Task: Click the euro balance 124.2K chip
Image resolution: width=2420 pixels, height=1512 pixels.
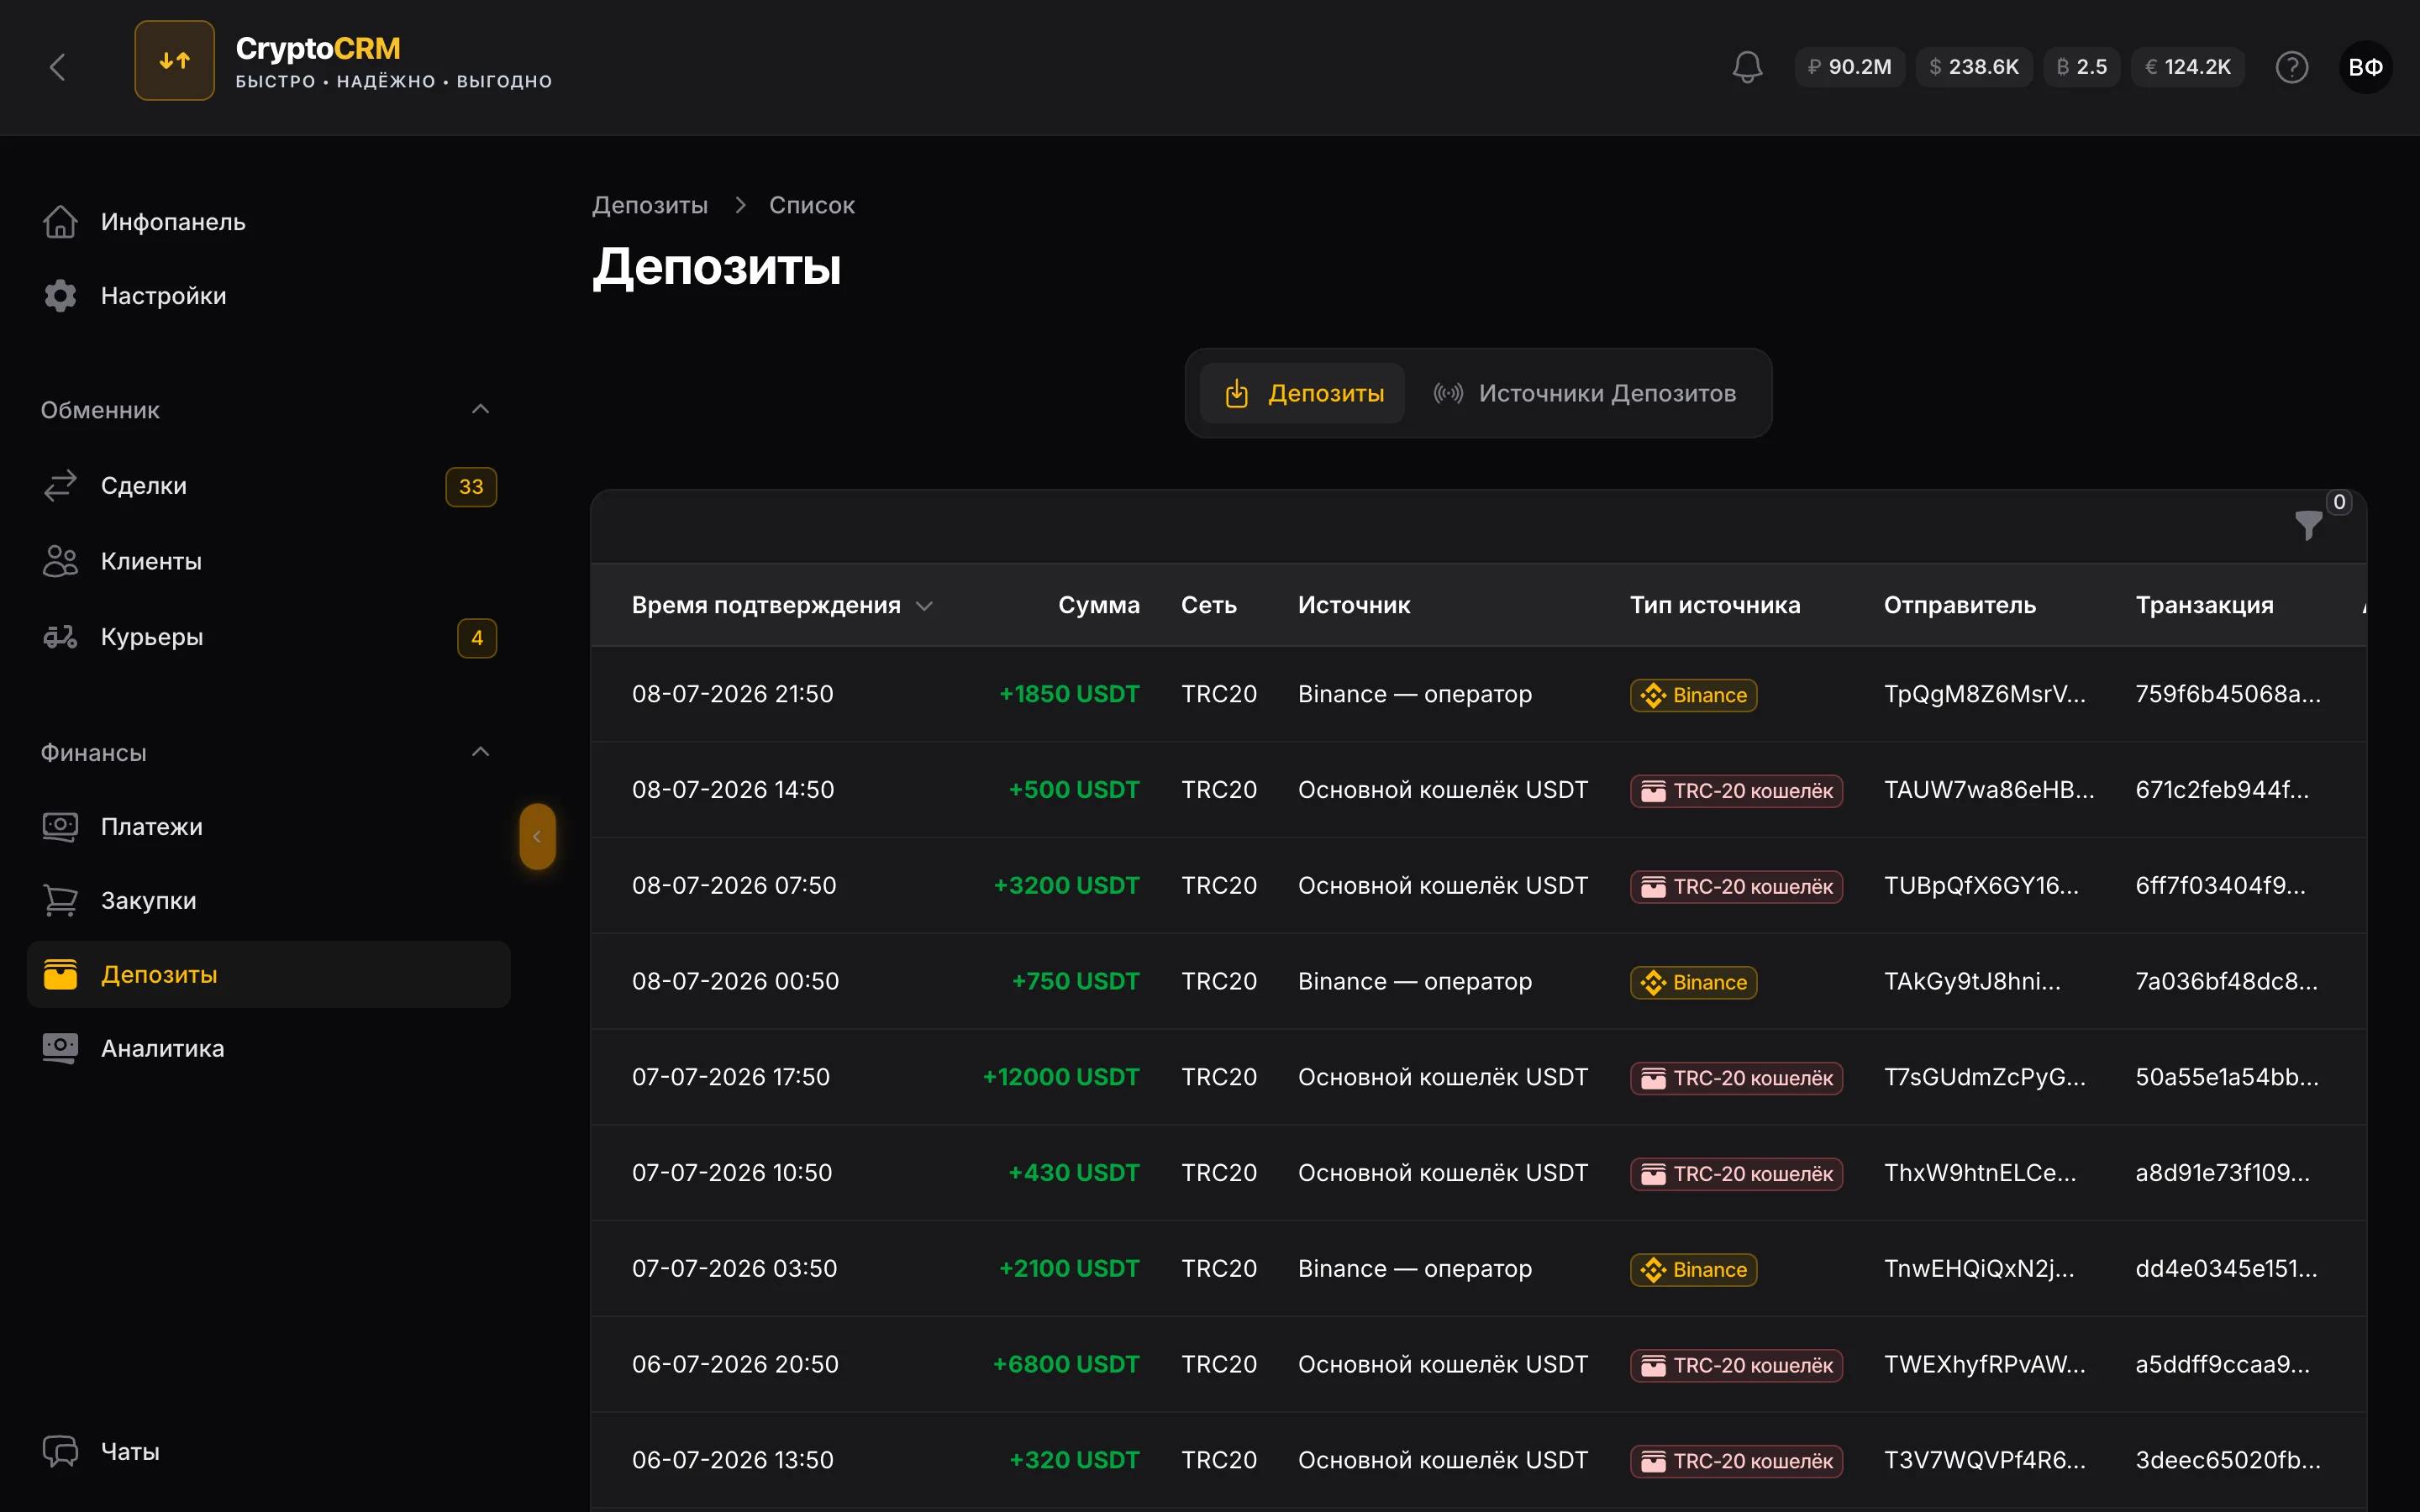Action: (2188, 67)
